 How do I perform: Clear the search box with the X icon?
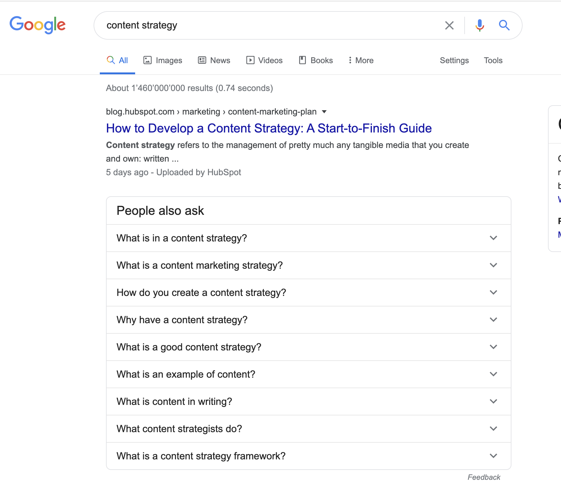449,25
